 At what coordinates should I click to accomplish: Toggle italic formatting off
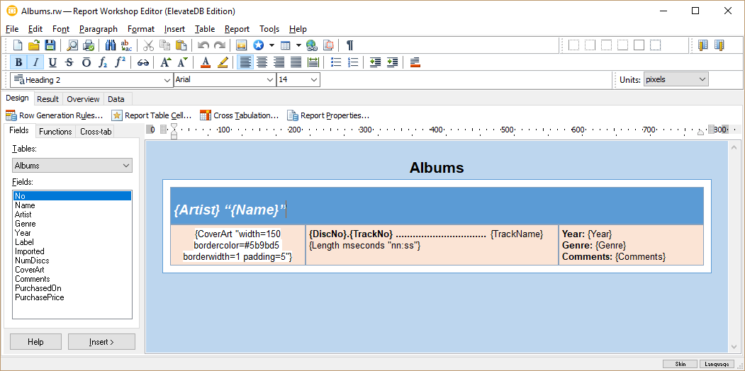35,62
